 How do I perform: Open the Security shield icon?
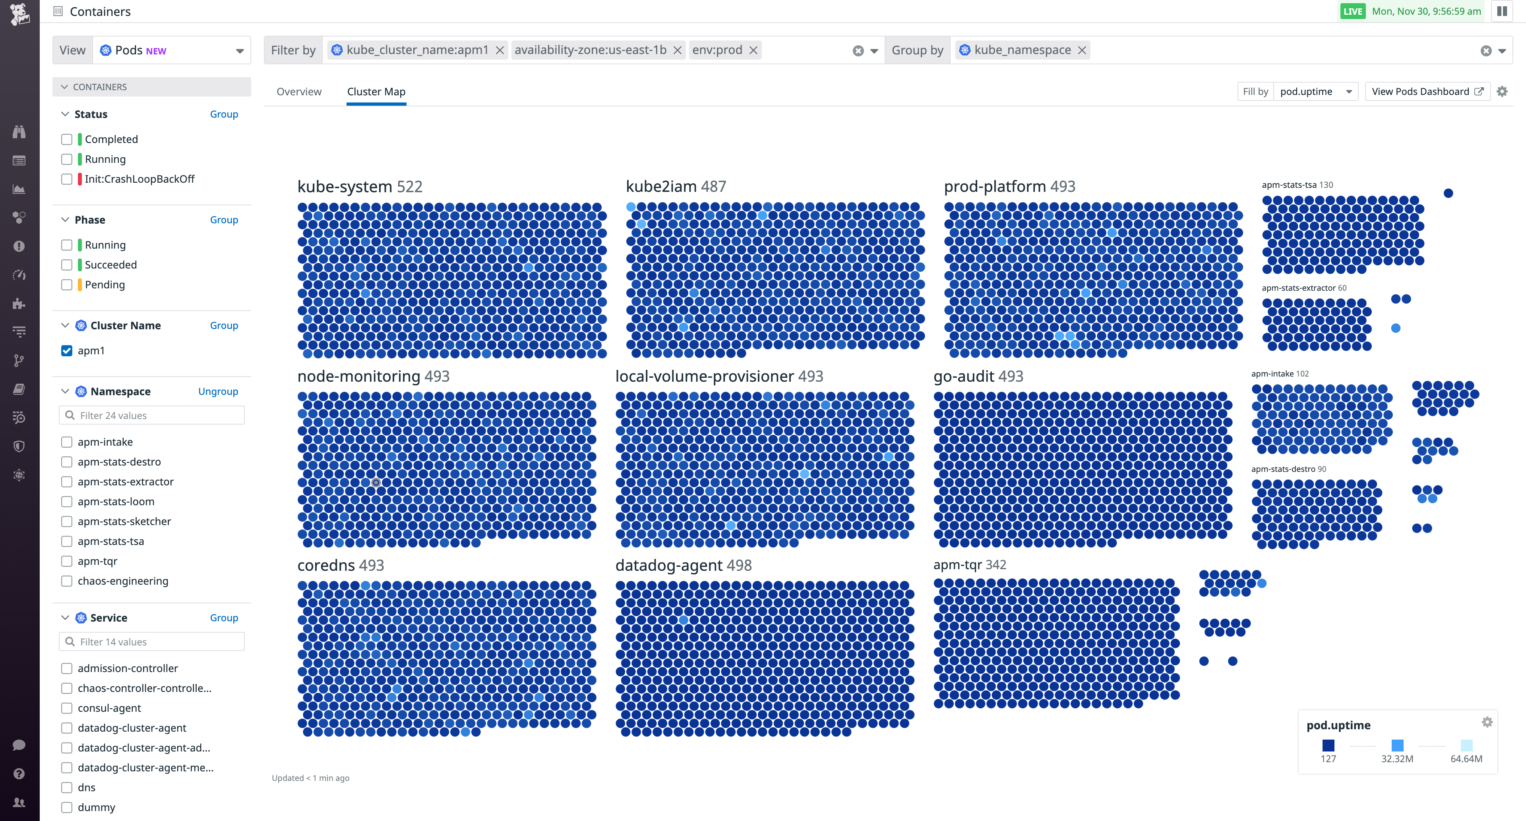(x=19, y=446)
